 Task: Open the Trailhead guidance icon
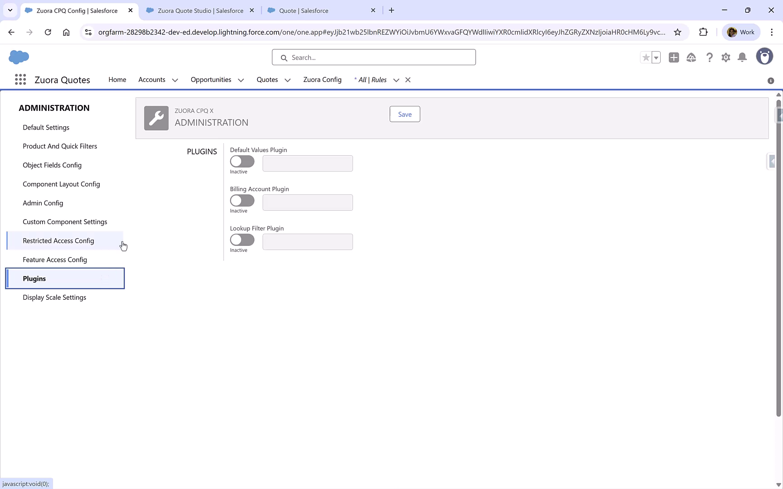coord(691,58)
